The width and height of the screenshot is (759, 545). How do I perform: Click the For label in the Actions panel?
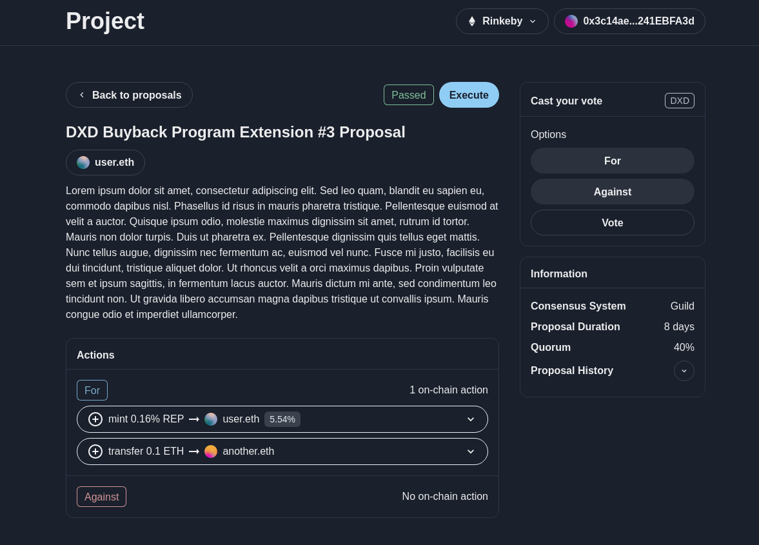[92, 390]
